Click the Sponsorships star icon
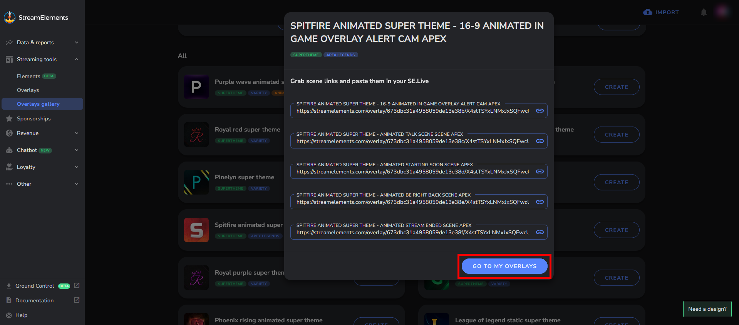 pos(9,118)
